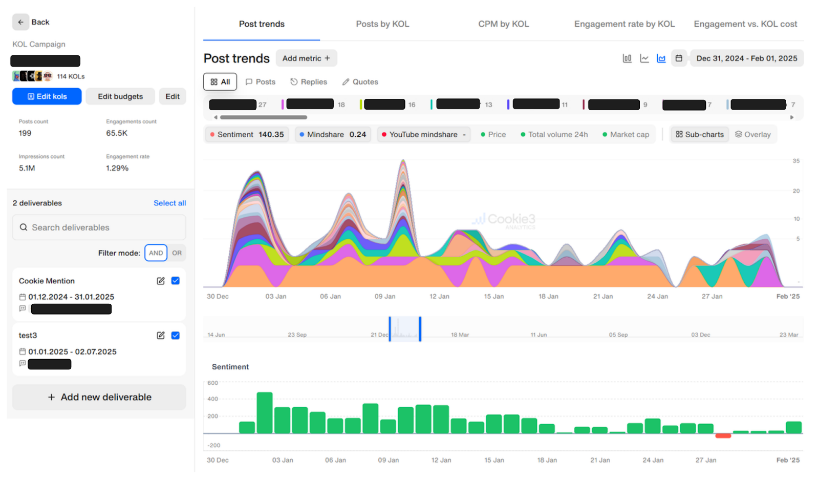Edit the test3 deliverable
The image size is (819, 479).
click(161, 336)
